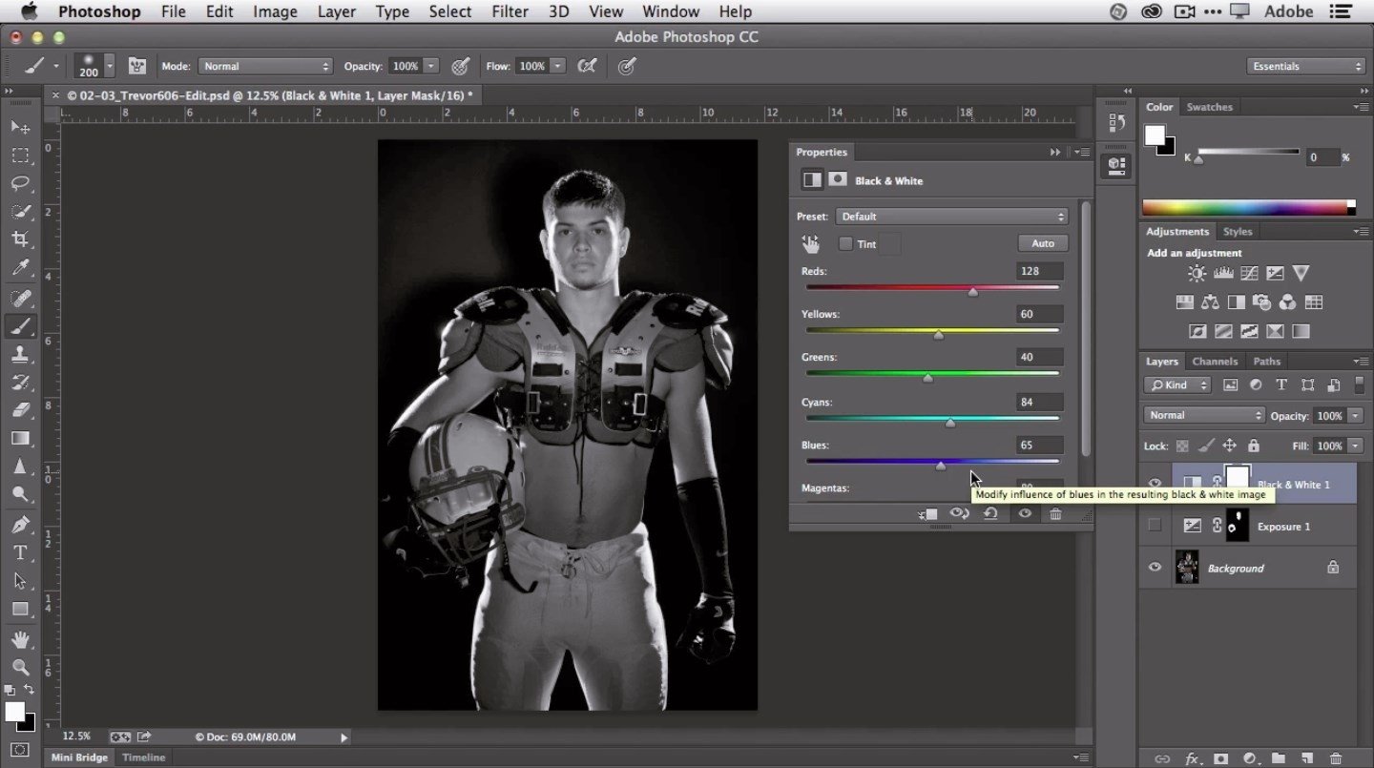Show the Exposure 1 layer

[x=1155, y=526]
